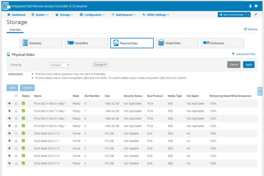Image resolution: width=264 pixels, height=176 pixels.
Task: Open the Virtual Disks database icon
Action: [161, 43]
